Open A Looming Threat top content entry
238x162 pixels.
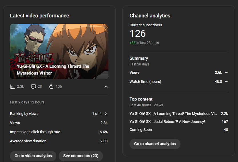tap(173, 114)
